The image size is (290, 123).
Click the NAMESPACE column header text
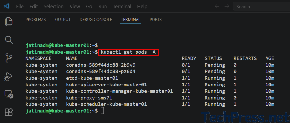39,59
